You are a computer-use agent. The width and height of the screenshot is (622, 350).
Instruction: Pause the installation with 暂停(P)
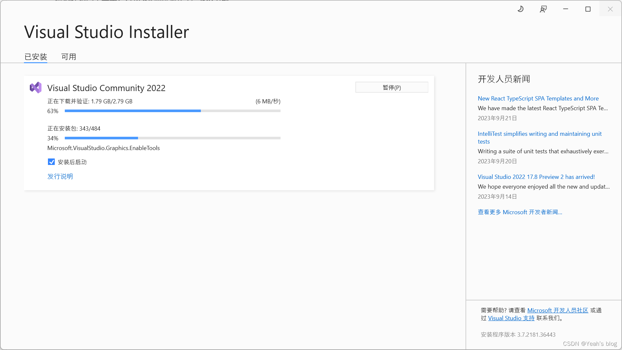coord(391,87)
